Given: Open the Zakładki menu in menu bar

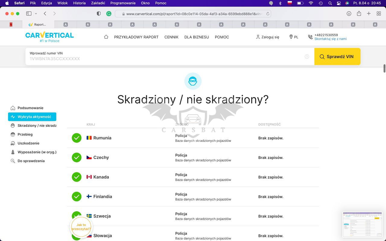Looking at the screenshot, I should coord(98,3).
